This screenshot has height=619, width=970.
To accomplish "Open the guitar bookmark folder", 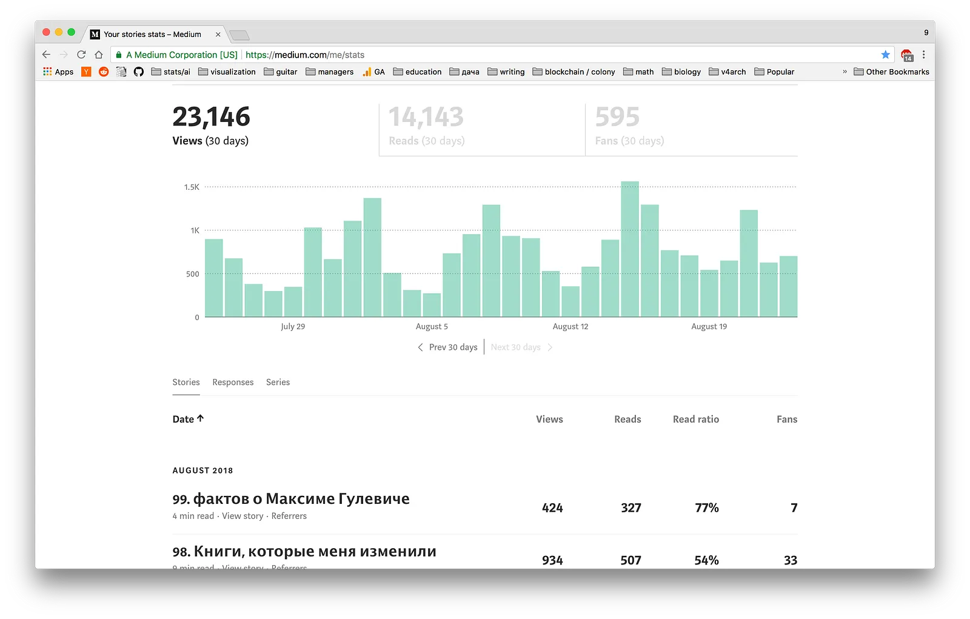I will (x=281, y=72).
